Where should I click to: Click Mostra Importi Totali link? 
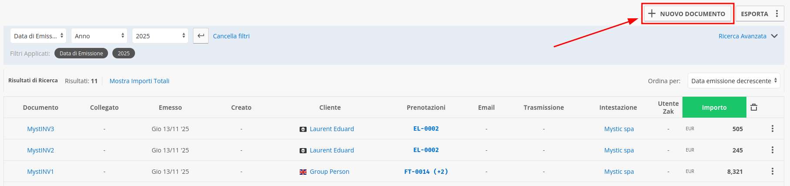point(139,81)
